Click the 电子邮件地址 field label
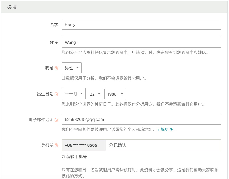This screenshot has height=179, width=229. (x=41, y=120)
